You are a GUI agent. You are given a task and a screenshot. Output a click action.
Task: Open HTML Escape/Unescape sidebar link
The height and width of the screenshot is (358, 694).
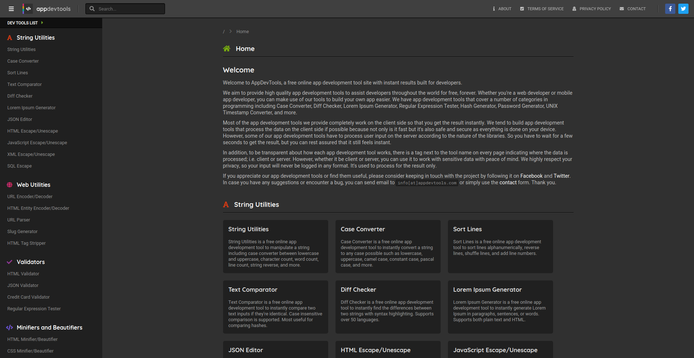pos(32,131)
